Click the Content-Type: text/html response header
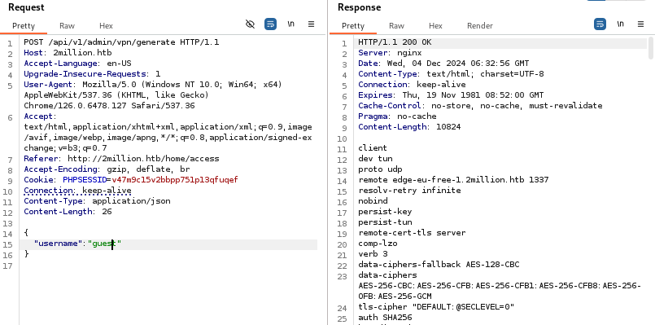 click(x=451, y=74)
